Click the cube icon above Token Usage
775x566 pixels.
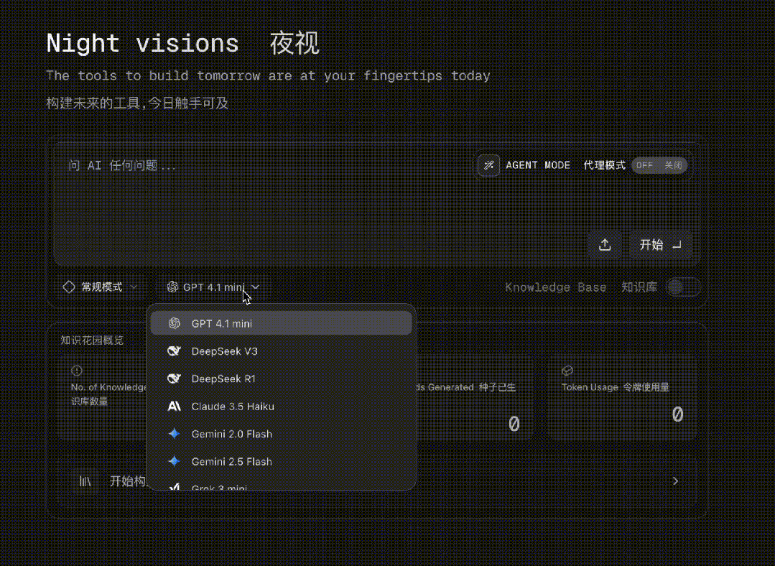[567, 370]
